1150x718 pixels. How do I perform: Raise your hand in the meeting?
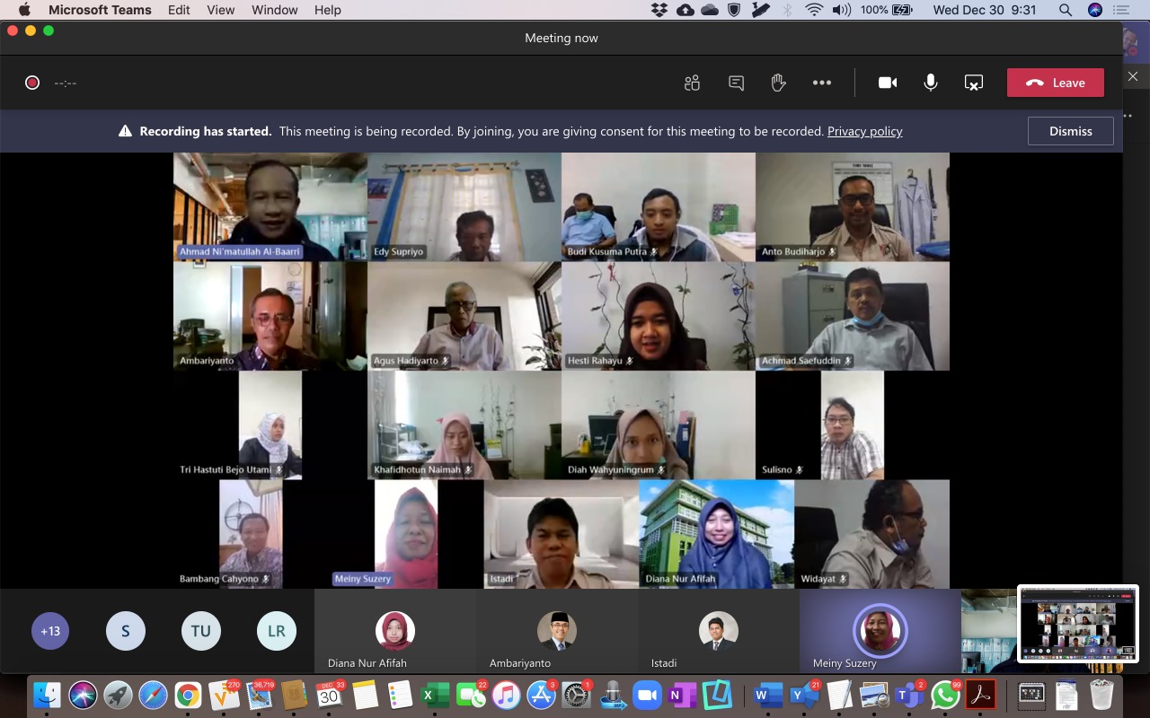click(x=778, y=83)
